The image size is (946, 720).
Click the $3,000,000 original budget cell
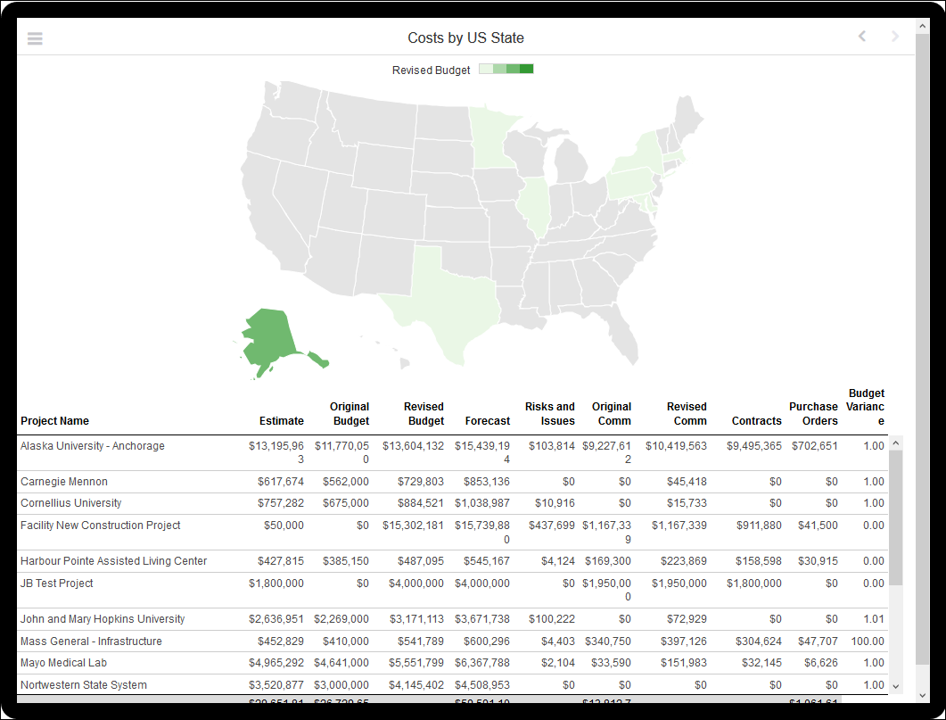pyautogui.click(x=341, y=685)
